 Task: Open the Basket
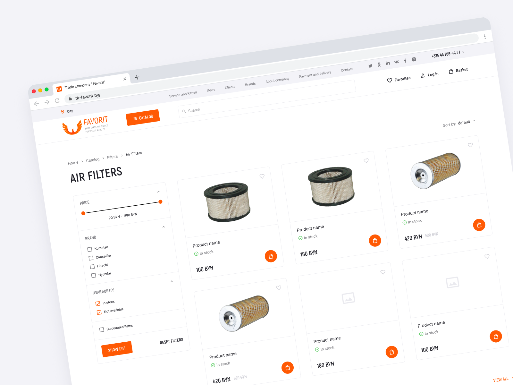point(458,71)
